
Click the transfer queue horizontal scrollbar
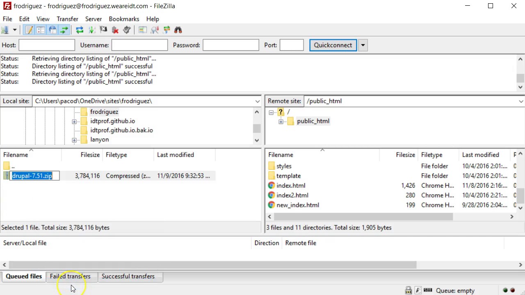click(x=212, y=265)
